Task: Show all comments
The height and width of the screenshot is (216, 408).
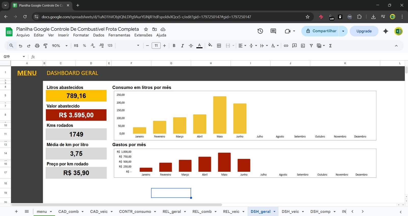Action: [273, 31]
